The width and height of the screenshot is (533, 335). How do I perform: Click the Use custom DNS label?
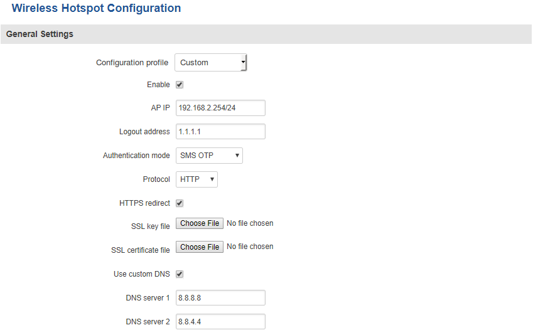point(141,274)
